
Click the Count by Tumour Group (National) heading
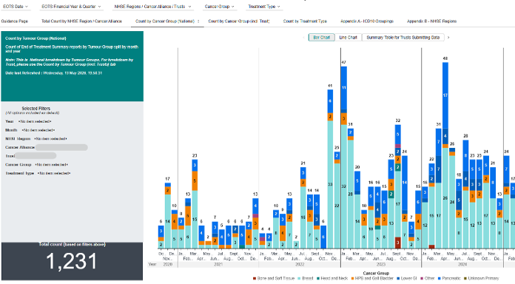point(36,38)
